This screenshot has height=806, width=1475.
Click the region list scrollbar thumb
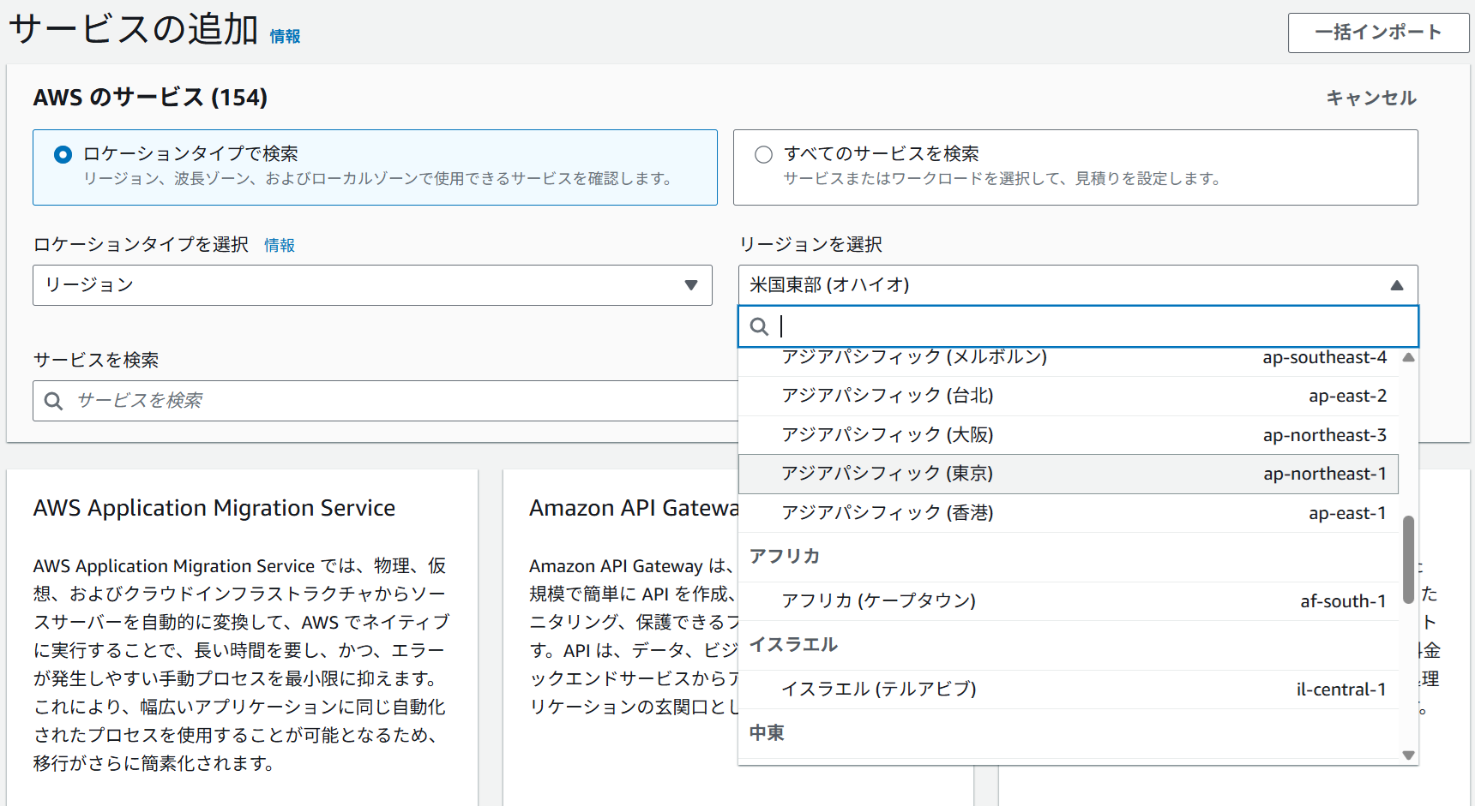pyautogui.click(x=1408, y=559)
